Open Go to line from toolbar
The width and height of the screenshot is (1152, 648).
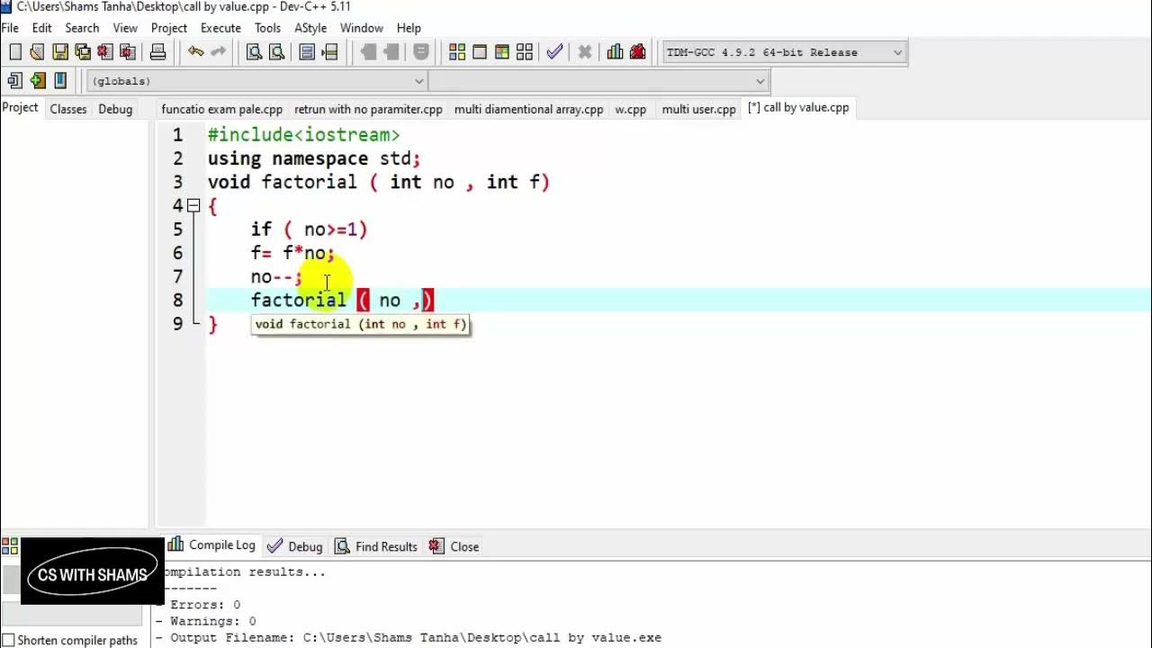pos(329,52)
